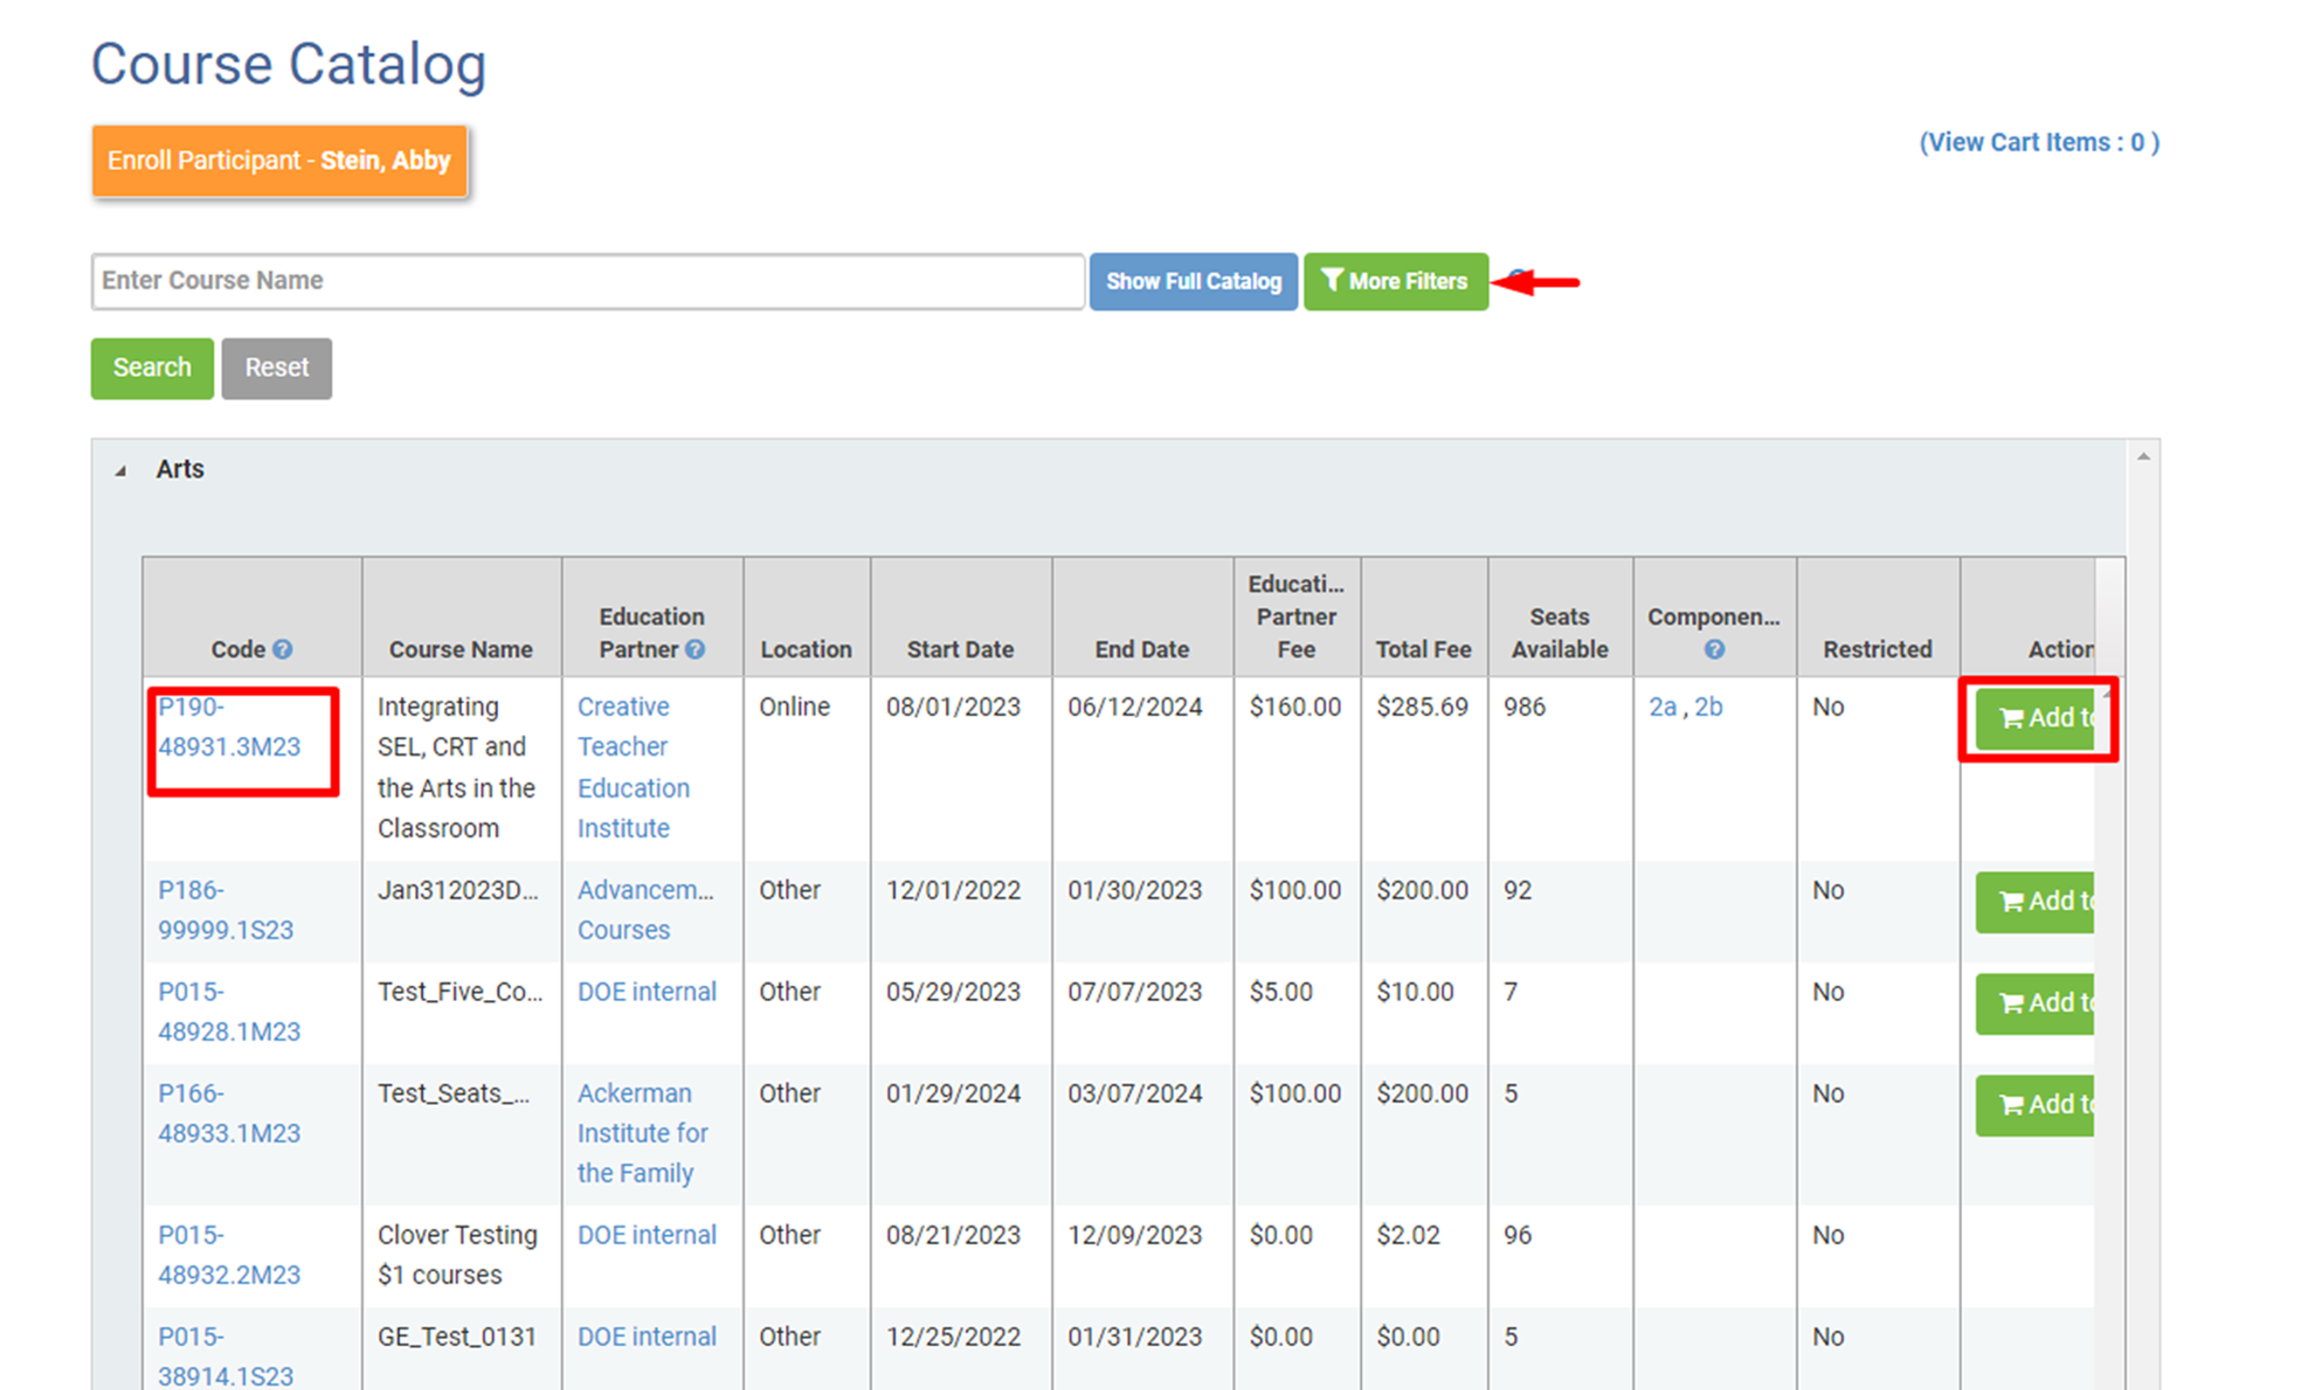Select course name GE_Test_0131
Image resolution: width=2301 pixels, height=1390 pixels.
457,1337
